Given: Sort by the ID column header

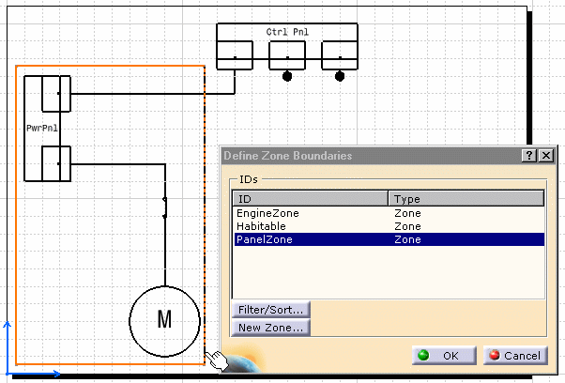Looking at the screenshot, I should click(310, 199).
